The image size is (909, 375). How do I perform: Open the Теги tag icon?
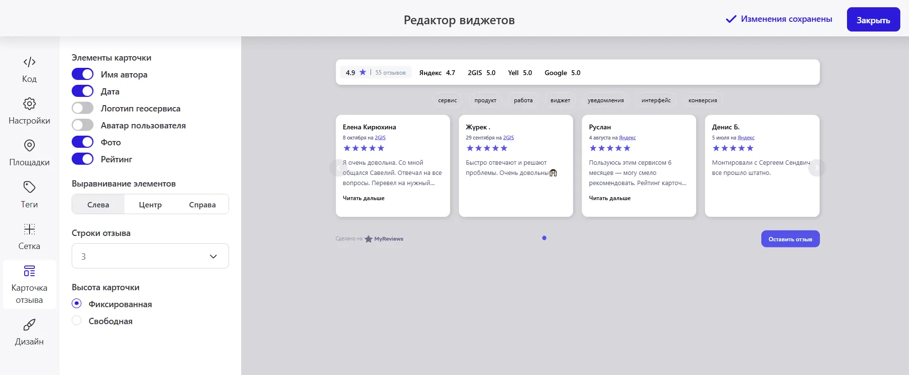coord(29,187)
